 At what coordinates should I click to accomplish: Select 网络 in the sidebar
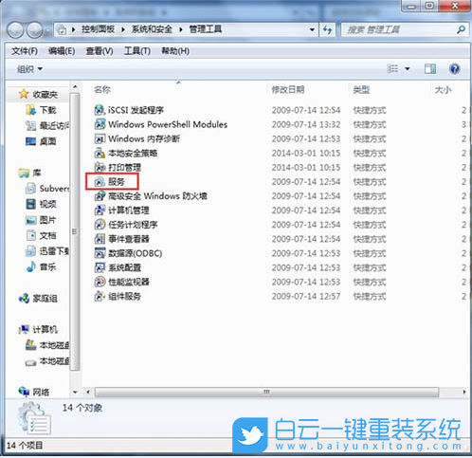pos(34,392)
